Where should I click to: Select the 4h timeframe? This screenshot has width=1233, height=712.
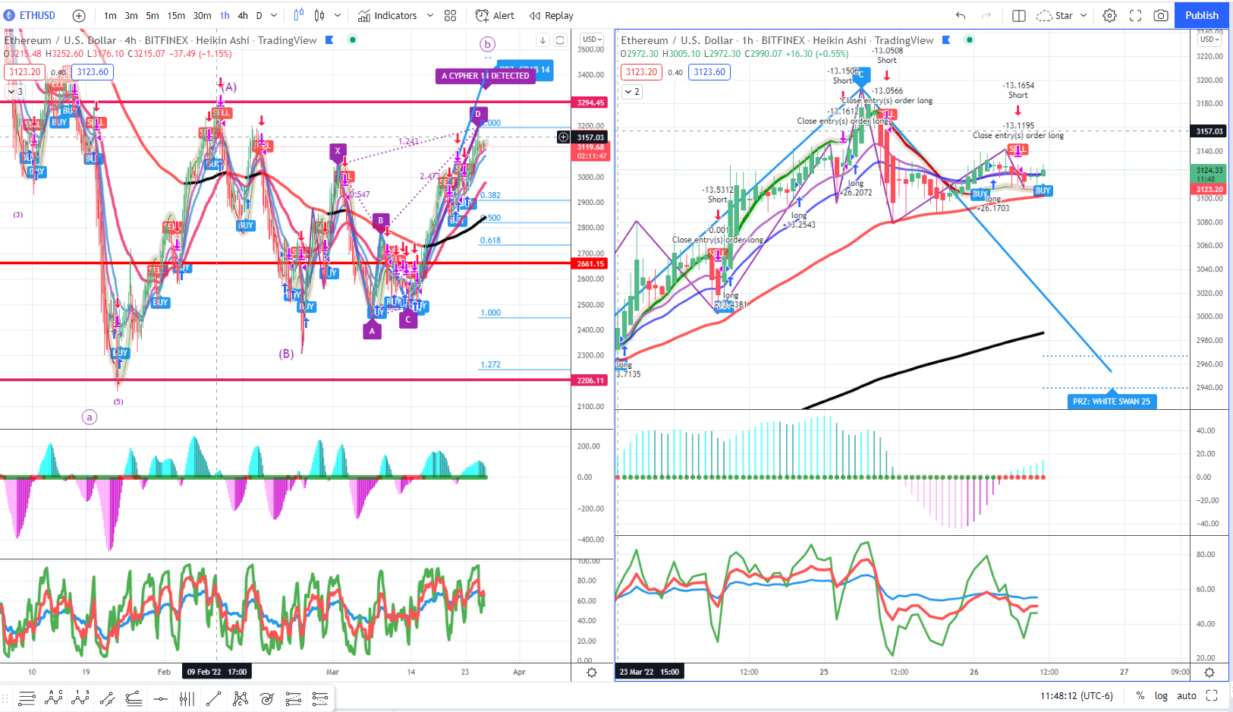coord(243,15)
